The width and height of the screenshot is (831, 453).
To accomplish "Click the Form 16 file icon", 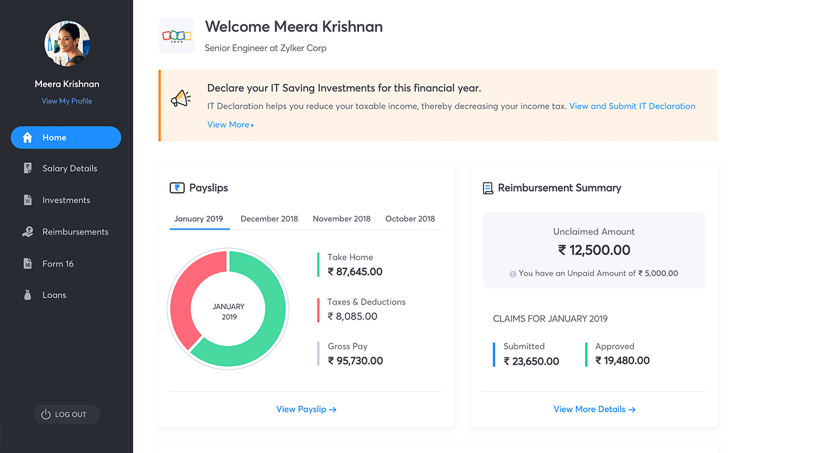I will pos(27,264).
